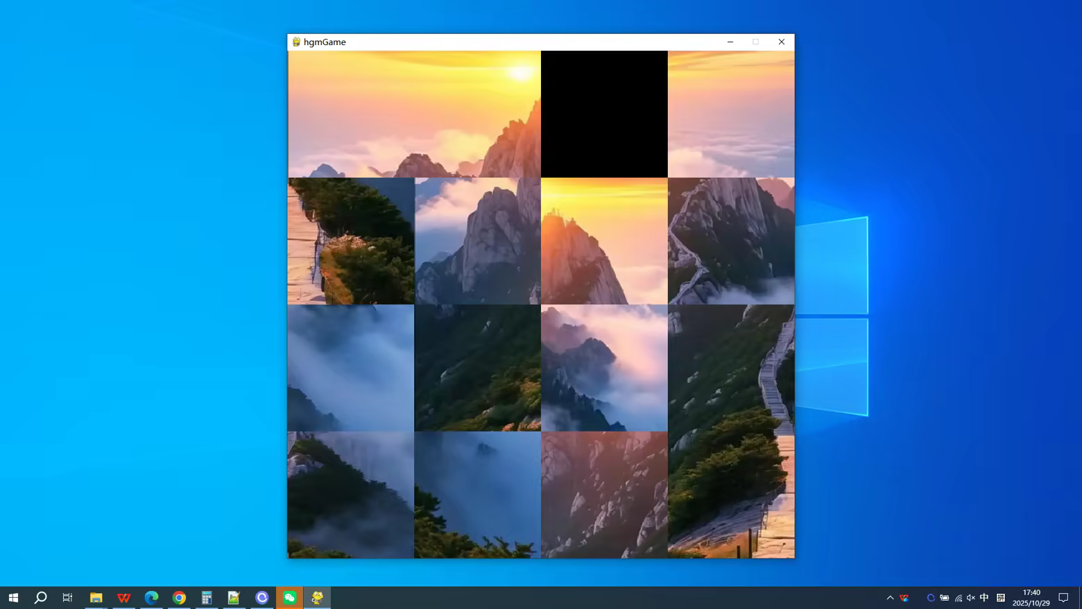Click the wooden boardwalk tile with trees
The width and height of the screenshot is (1082, 609).
[351, 241]
